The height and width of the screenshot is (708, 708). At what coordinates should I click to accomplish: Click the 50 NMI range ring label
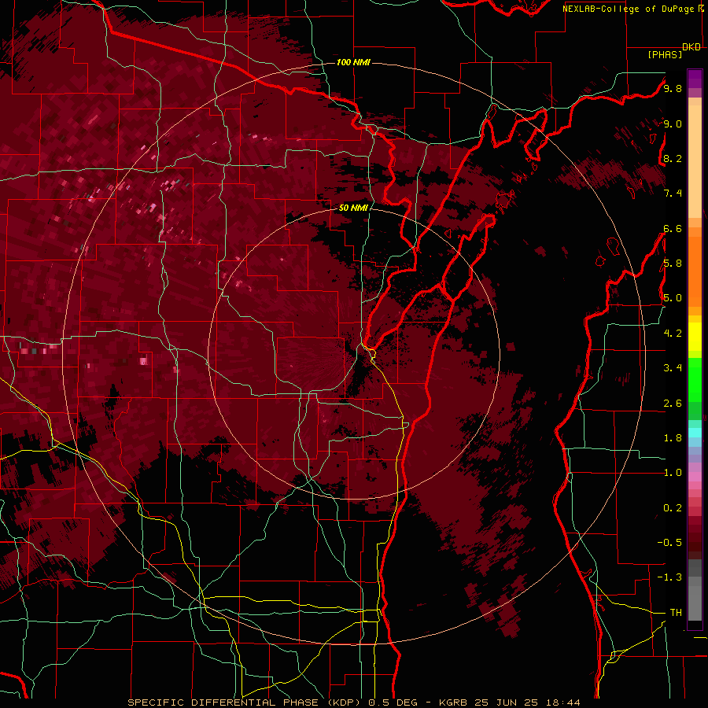[x=353, y=208]
